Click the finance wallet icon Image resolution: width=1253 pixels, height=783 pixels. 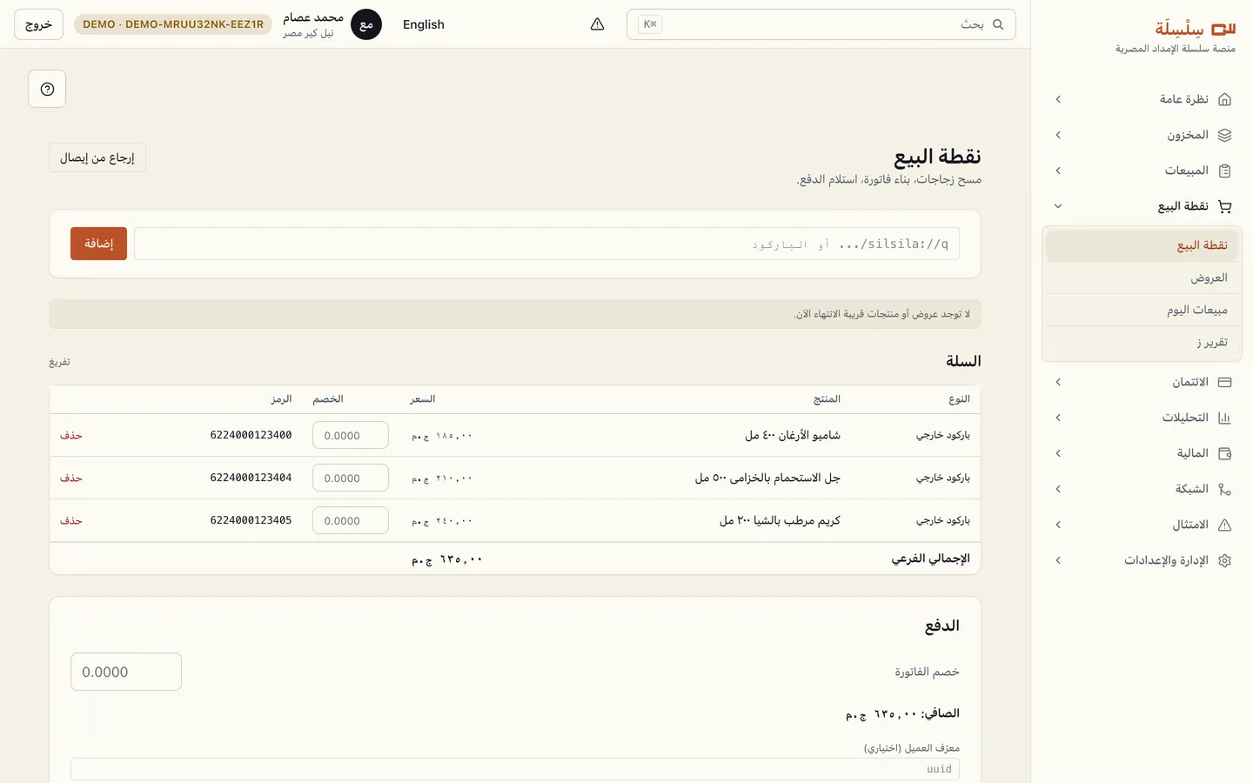point(1225,453)
